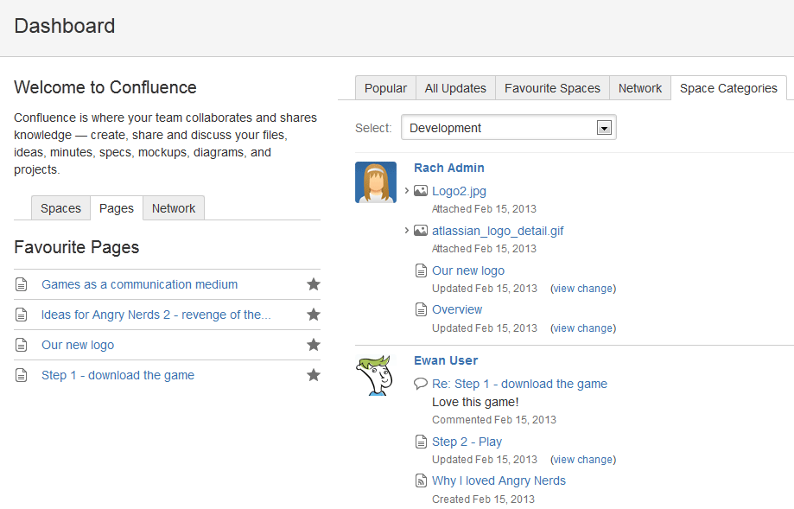This screenshot has width=794, height=509.
Task: Switch to the All Updates tab
Action: (x=455, y=87)
